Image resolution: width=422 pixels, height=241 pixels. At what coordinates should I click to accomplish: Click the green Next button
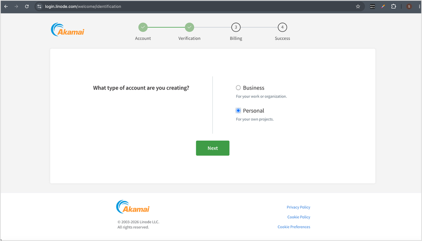pos(213,148)
